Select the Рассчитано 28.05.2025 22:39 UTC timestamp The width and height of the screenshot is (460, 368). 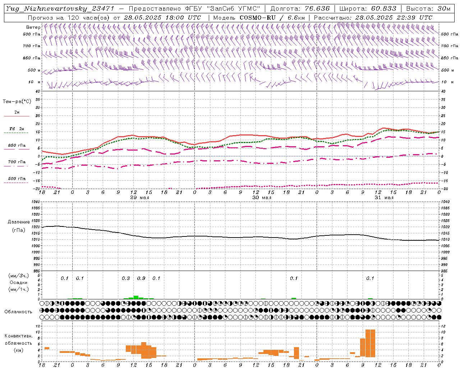pos(373,18)
